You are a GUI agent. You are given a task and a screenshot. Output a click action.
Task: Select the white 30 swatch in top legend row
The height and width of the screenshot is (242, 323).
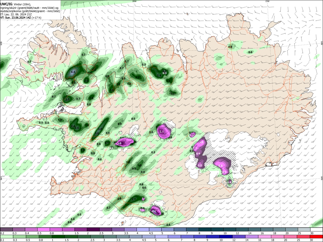click(x=316, y=230)
